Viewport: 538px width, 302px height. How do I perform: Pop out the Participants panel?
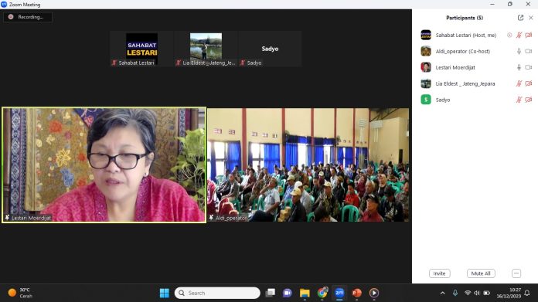tap(520, 18)
